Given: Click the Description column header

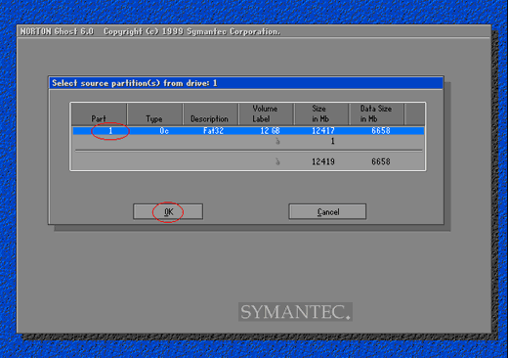Looking at the screenshot, I should (x=210, y=114).
